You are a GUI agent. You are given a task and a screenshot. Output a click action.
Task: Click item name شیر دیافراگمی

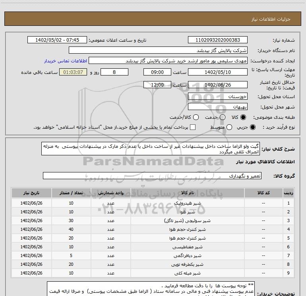(x=187, y=255)
